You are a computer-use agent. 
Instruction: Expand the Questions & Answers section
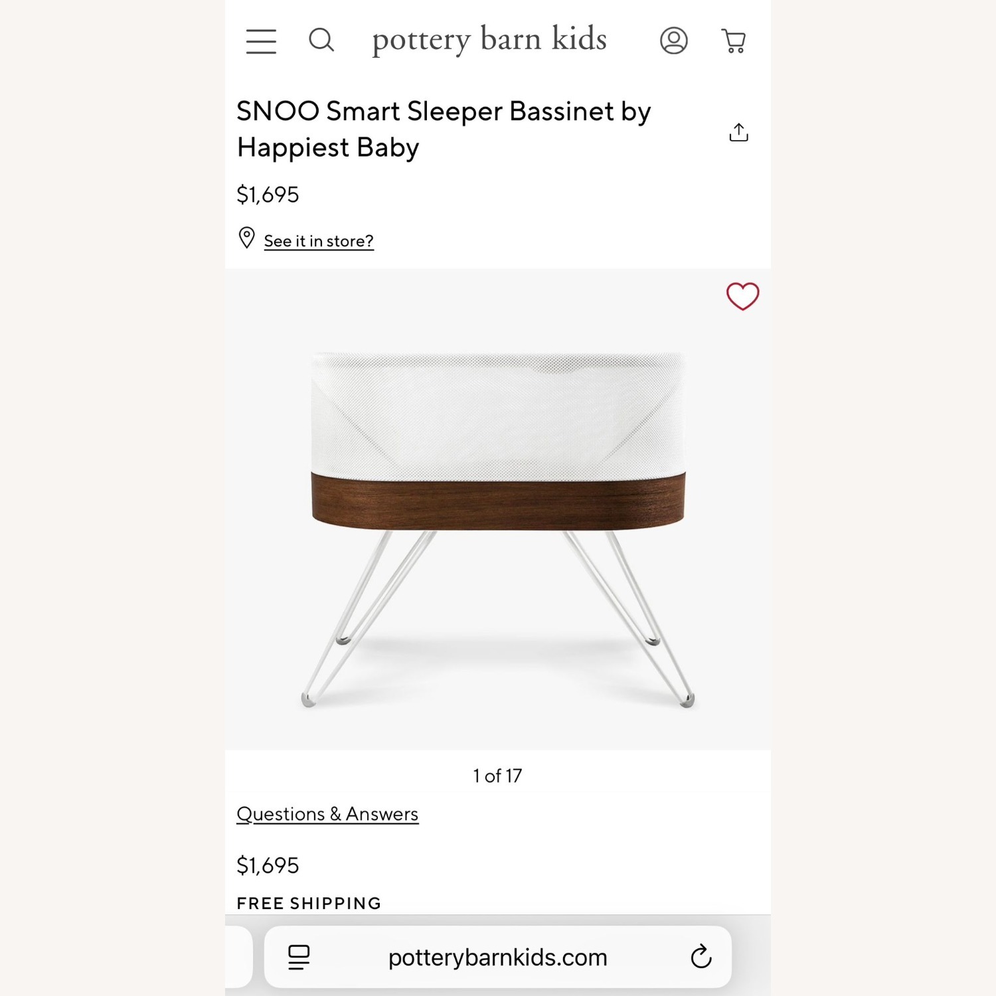[327, 813]
